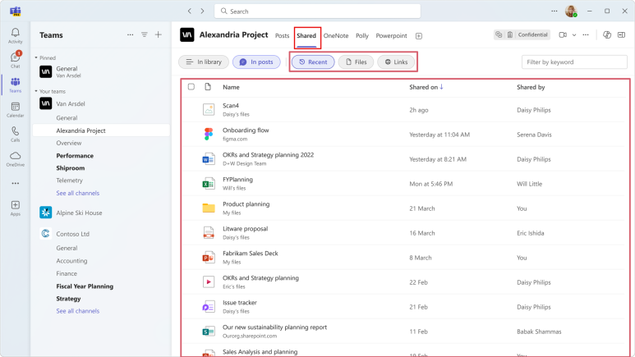Open the filter icon in Teams panel
The image size is (635, 357).
145,35
